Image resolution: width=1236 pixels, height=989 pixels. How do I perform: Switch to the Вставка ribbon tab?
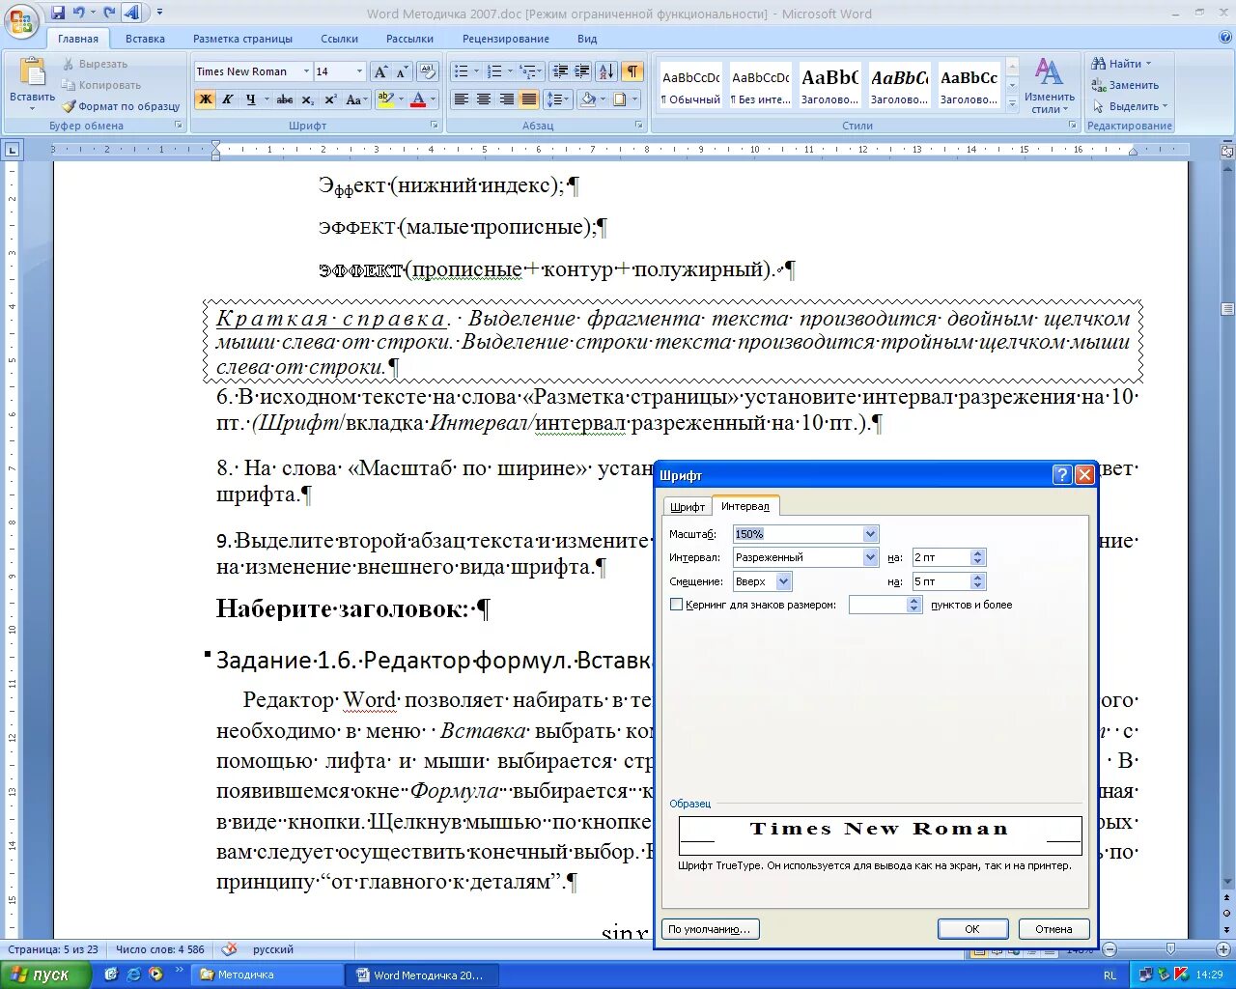pos(145,39)
